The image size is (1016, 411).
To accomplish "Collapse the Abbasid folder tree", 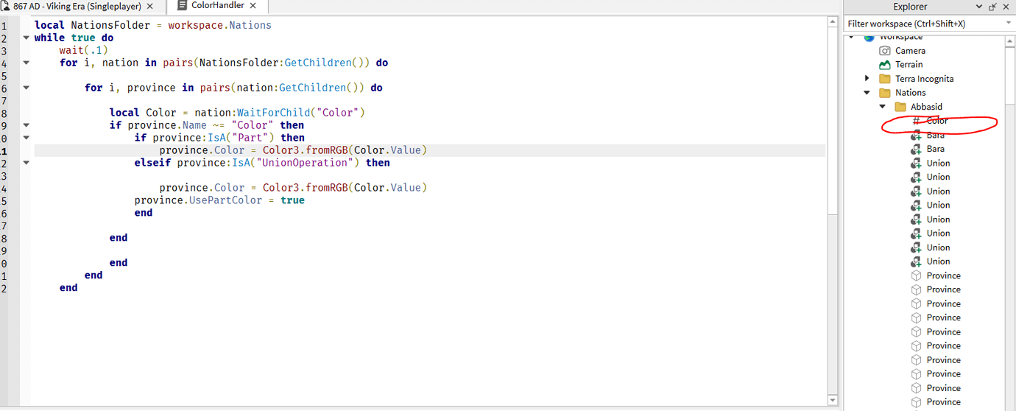I will 883,107.
